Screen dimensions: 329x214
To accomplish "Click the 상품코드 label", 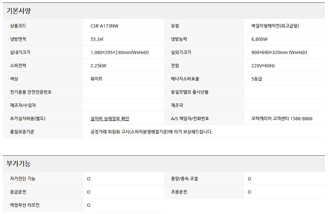I will [18, 26].
